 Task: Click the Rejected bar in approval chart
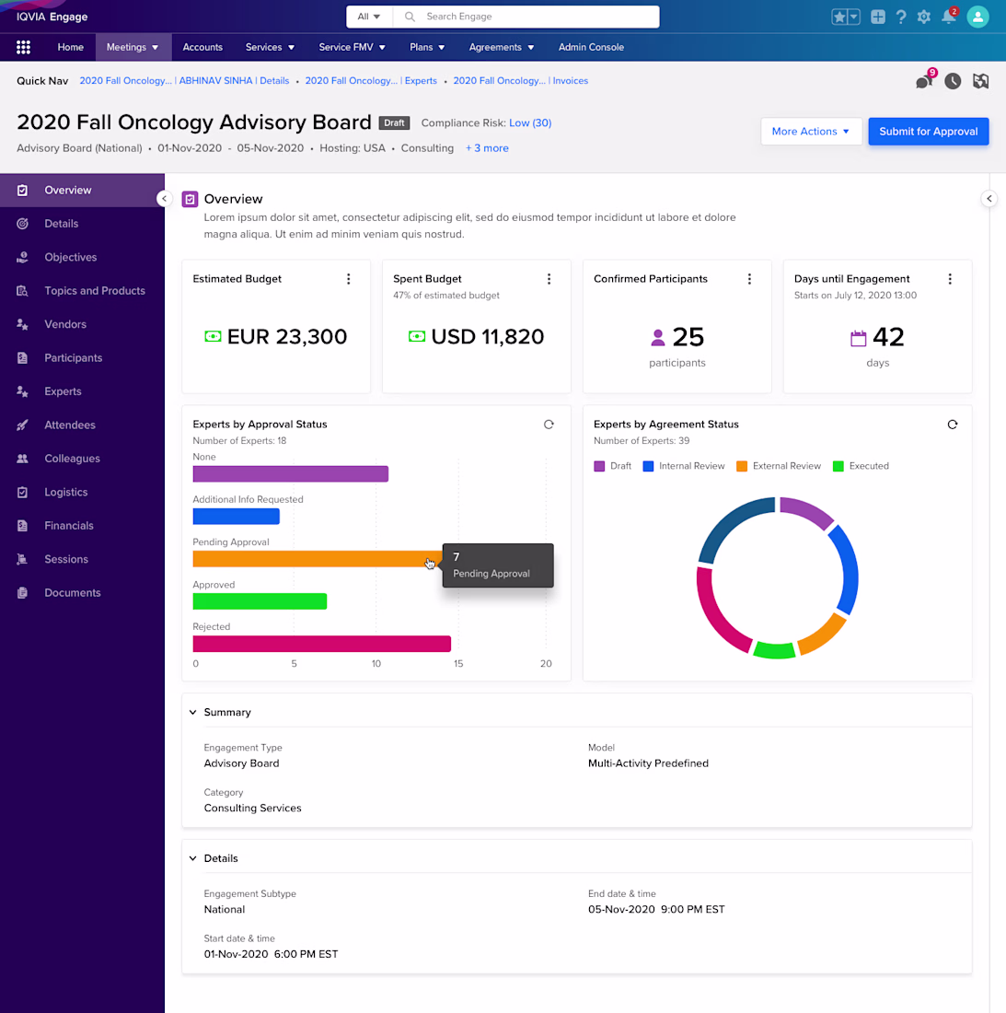(321, 644)
